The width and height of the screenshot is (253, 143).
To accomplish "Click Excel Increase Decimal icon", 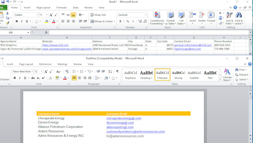I will [x=140, y=21].
